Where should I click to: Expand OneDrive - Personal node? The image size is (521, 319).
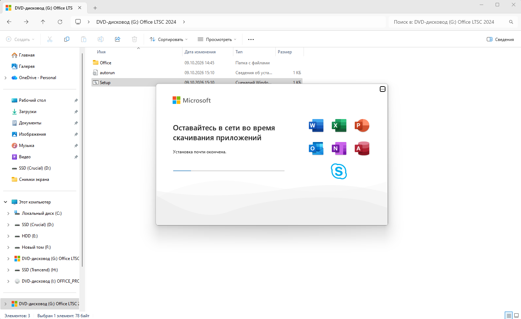(6, 78)
